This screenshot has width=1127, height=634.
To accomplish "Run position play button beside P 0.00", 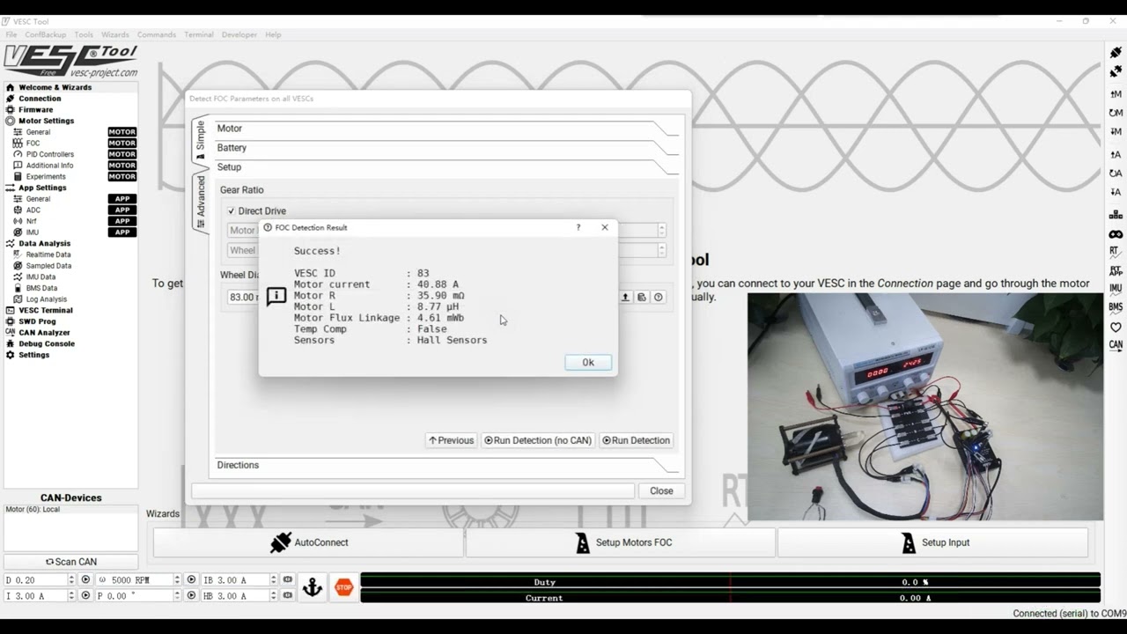I will click(191, 596).
